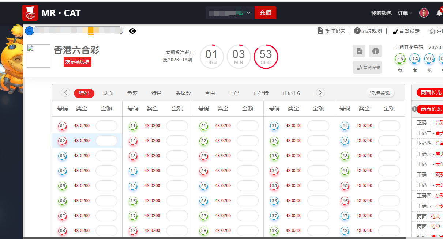Click the info icon beside the countdown timer
Image resolution: width=443 pixels, height=239 pixels.
[x=375, y=51]
